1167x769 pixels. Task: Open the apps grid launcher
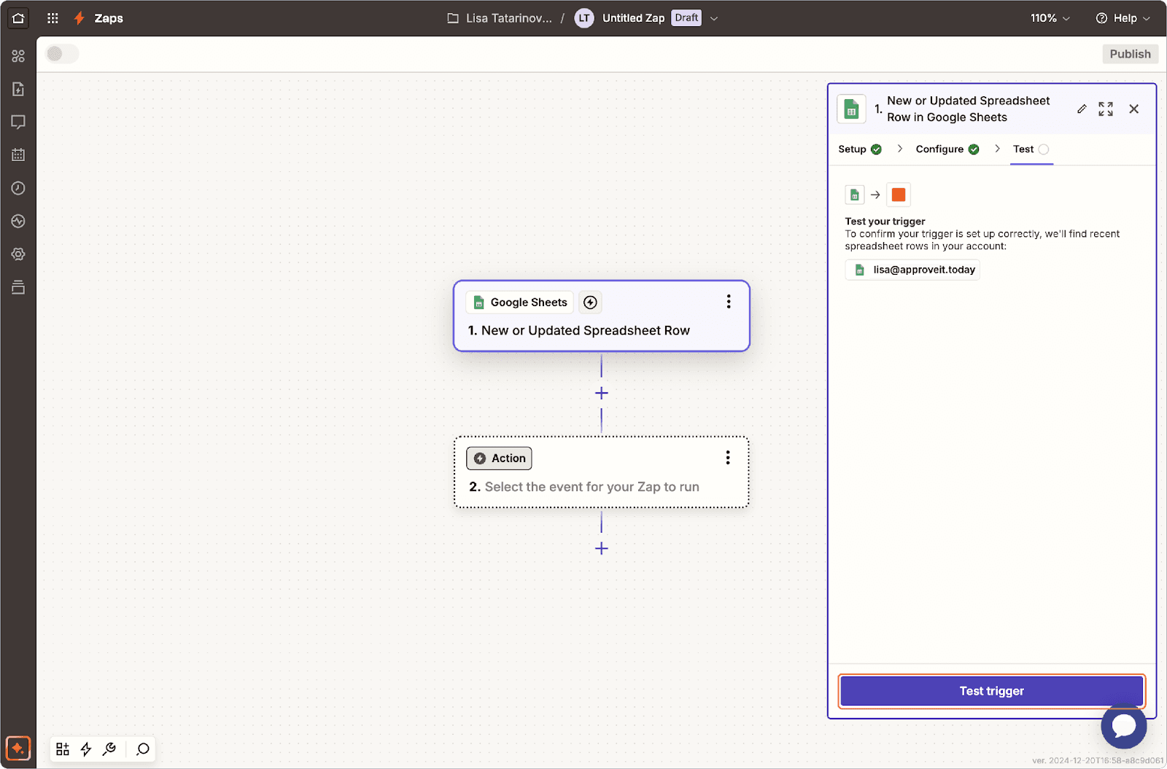(53, 18)
